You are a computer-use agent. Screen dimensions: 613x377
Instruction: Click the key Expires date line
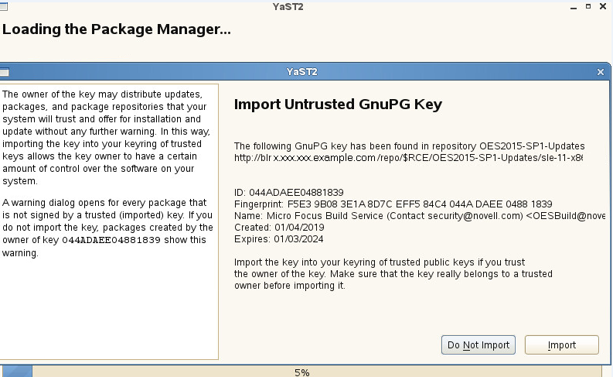pyautogui.click(x=279, y=239)
